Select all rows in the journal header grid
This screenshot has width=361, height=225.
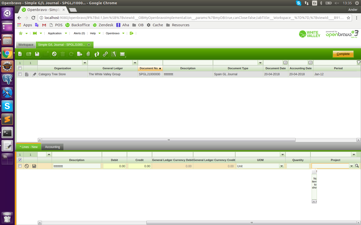tap(20, 68)
